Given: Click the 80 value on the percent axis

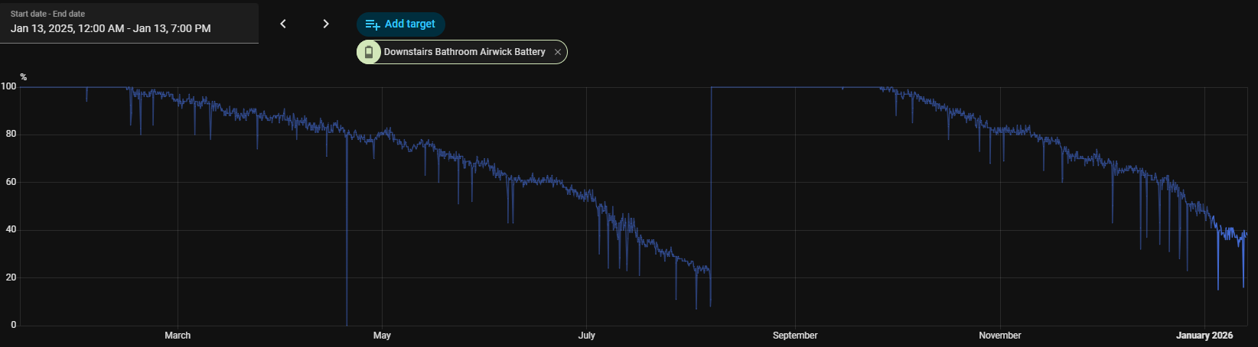Looking at the screenshot, I should pyautogui.click(x=11, y=134).
